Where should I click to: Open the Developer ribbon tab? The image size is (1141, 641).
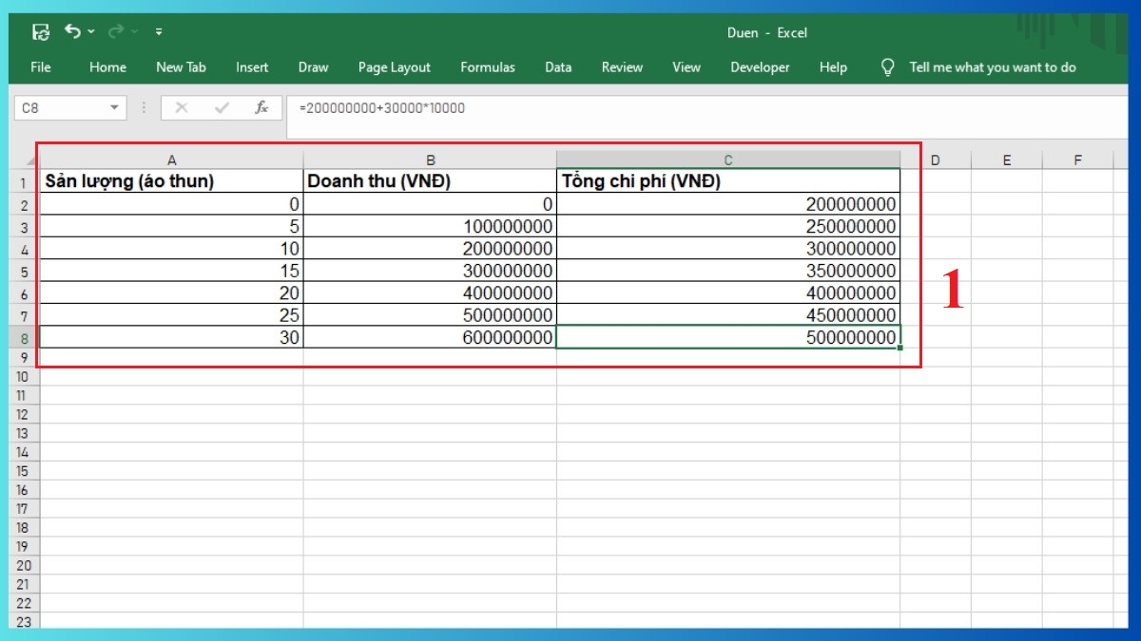[x=760, y=67]
